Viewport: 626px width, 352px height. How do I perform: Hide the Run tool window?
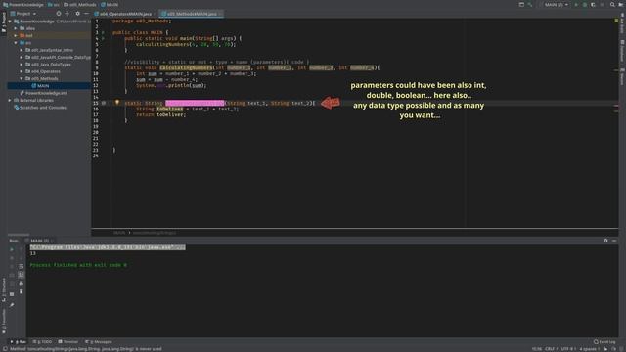coord(614,241)
